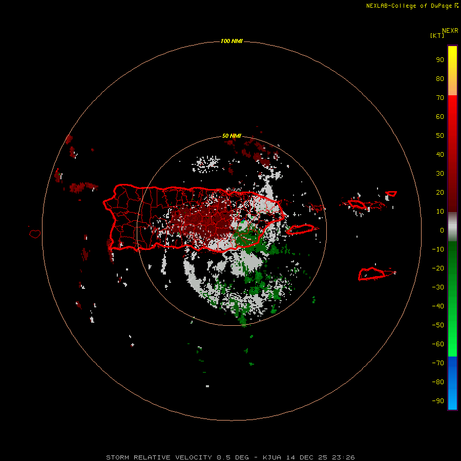Click the -80 value on the velocity scale
The image size is (461, 461).
438,382
